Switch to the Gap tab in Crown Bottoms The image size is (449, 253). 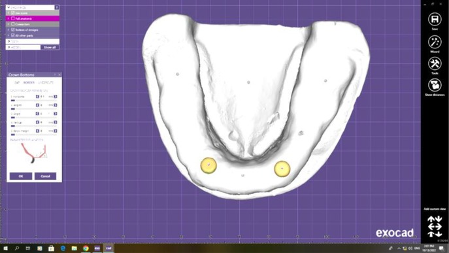pos(17,82)
